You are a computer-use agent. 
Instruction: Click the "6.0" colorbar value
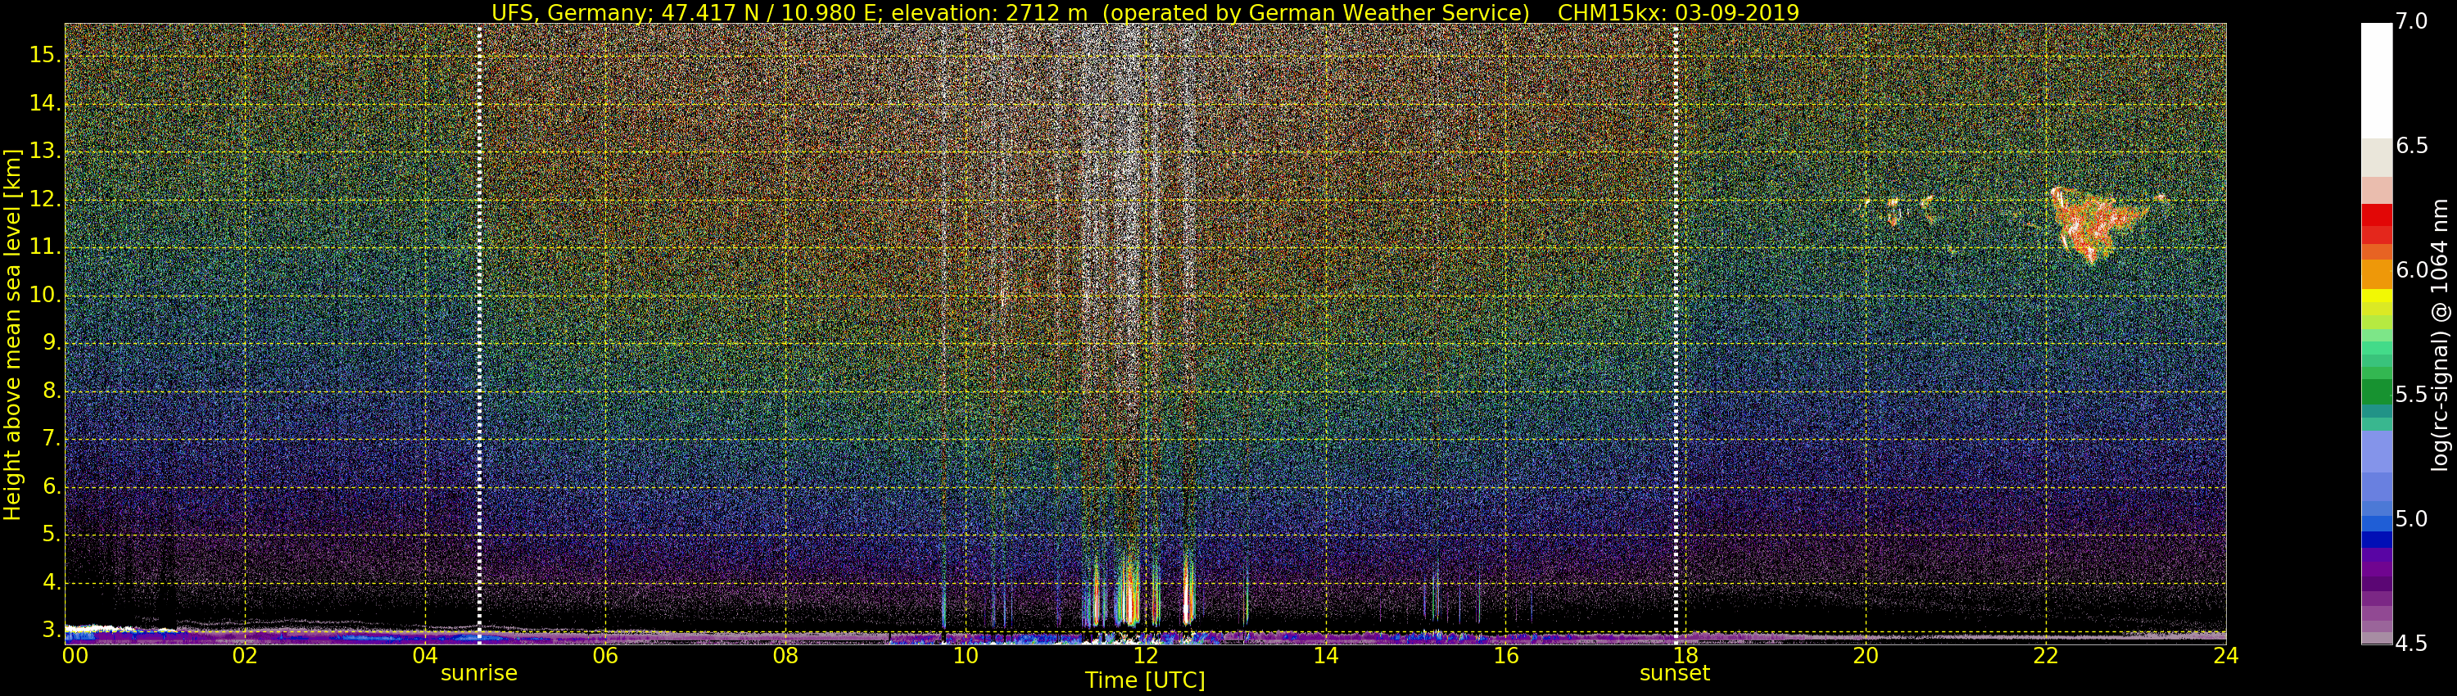pyautogui.click(x=2411, y=271)
